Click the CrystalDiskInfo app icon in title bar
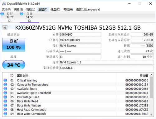 tap(4, 3)
